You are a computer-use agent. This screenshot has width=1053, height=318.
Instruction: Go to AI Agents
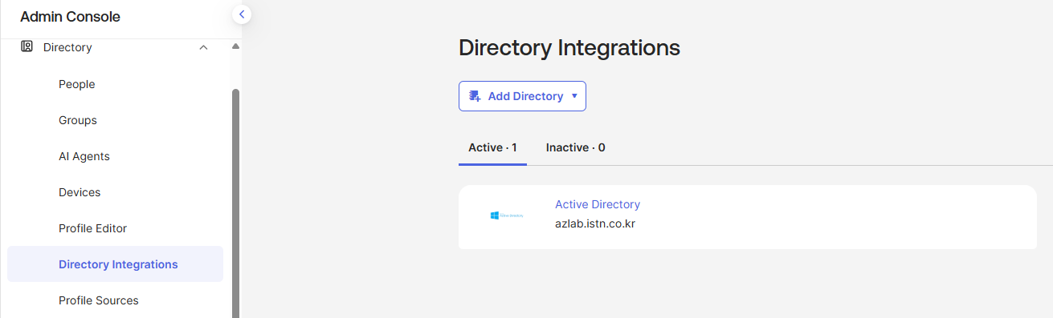tap(84, 156)
